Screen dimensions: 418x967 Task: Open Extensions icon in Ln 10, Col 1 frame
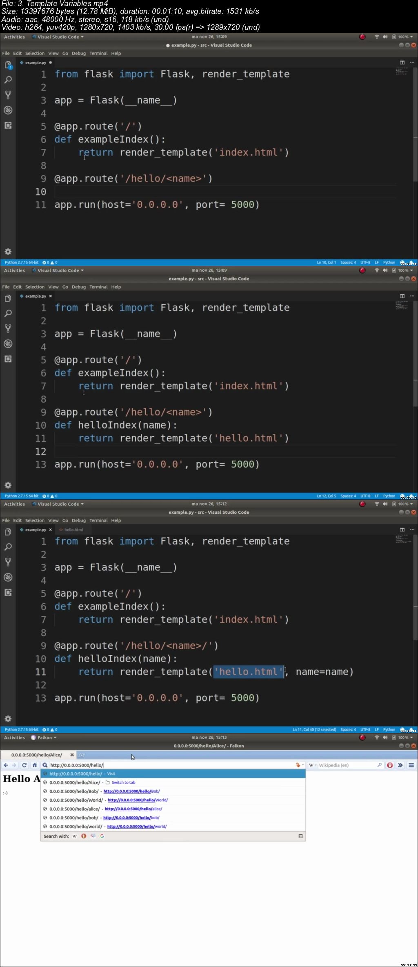click(8, 125)
